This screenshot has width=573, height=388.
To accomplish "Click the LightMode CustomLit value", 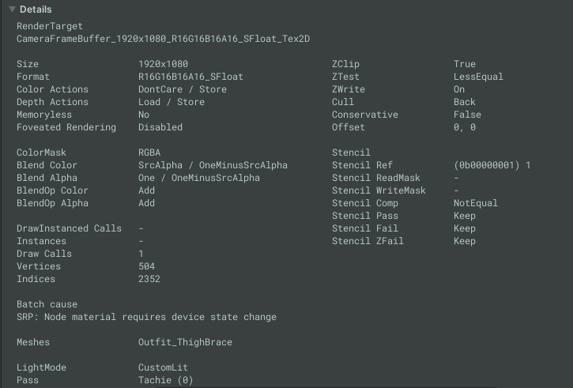I will tap(163, 367).
